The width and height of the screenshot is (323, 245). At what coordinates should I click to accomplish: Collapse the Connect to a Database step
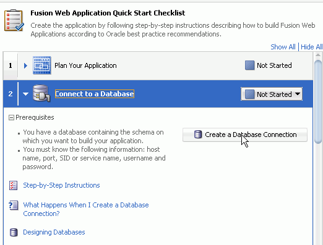click(x=25, y=94)
